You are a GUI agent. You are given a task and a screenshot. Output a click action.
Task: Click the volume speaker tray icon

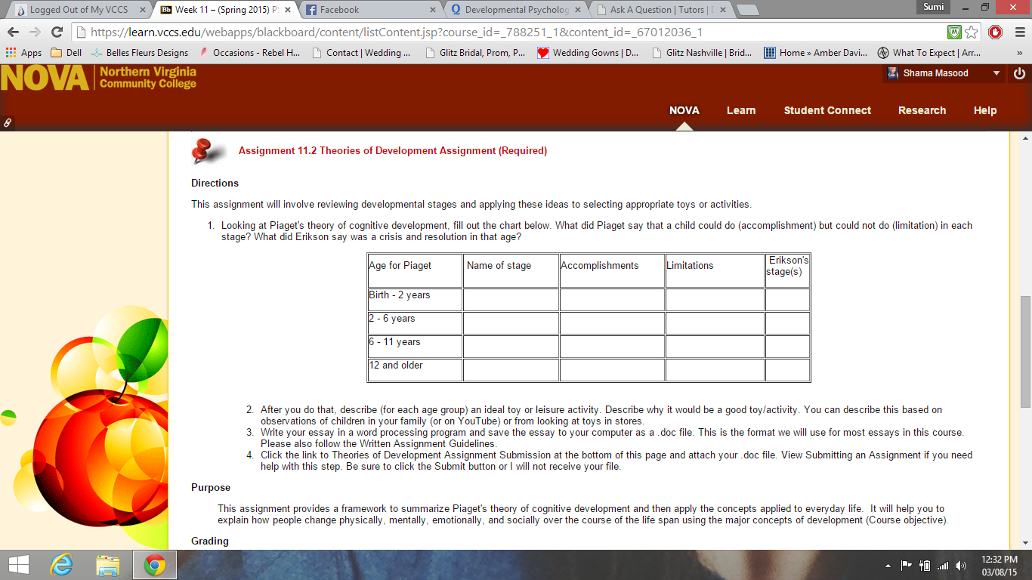pyautogui.click(x=960, y=566)
